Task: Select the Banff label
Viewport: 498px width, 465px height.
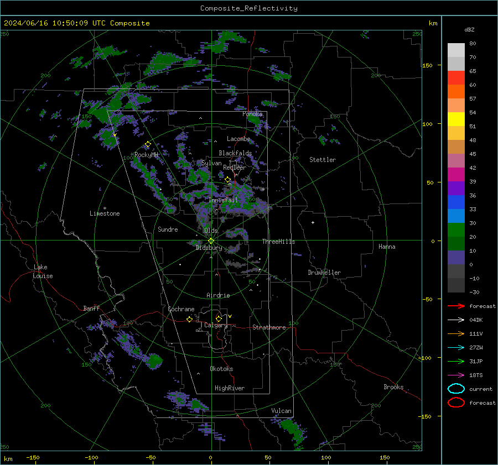Action: [91, 309]
